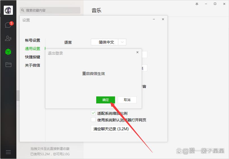Uncheck 适配系统缩放比例 checkbox

pyautogui.click(x=93, y=113)
